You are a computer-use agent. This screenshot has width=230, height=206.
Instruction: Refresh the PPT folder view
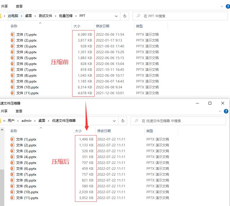125,16
